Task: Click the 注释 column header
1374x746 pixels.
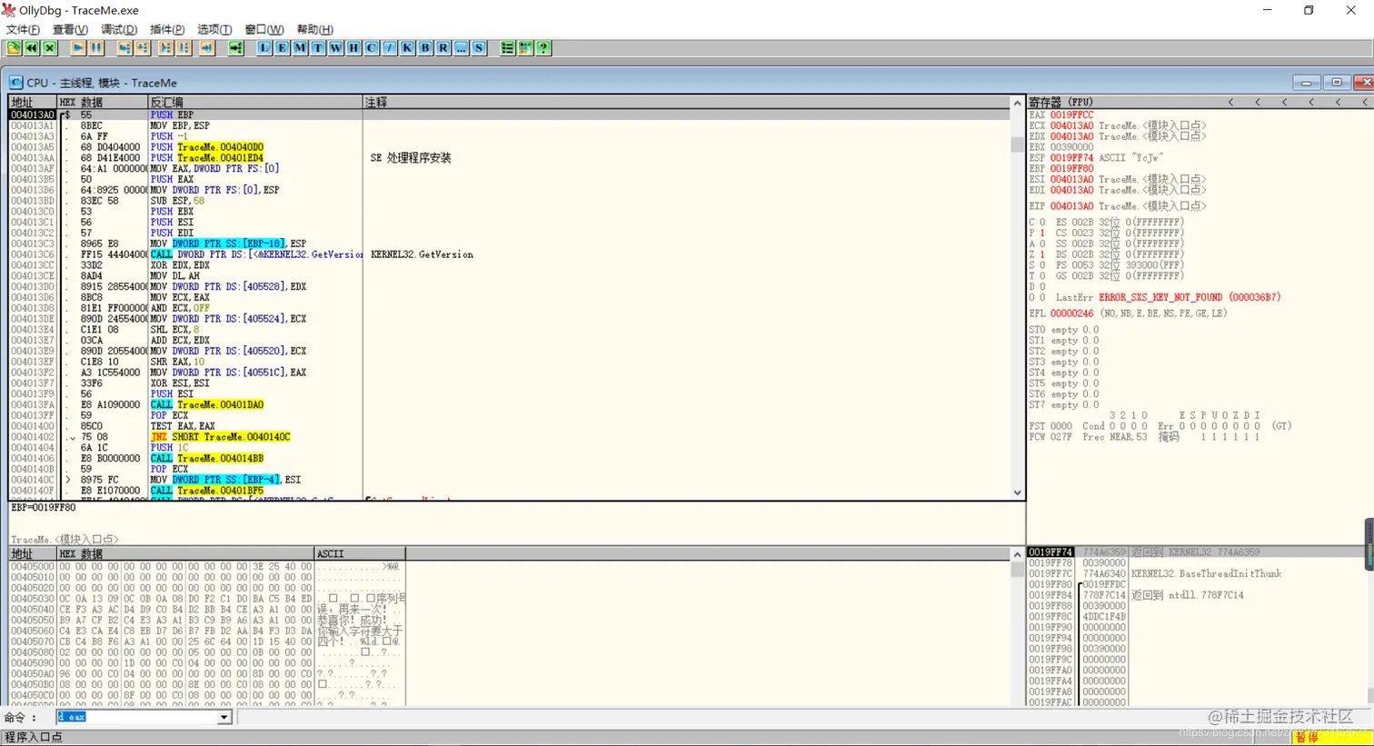Action: pos(686,103)
